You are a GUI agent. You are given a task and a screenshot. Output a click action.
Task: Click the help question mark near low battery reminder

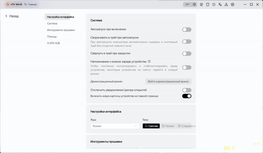pos(149,61)
